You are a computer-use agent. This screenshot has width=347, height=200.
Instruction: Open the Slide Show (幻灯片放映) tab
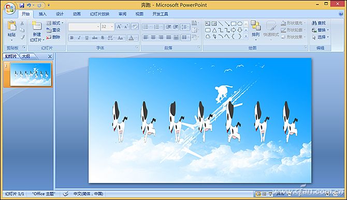[99, 14]
